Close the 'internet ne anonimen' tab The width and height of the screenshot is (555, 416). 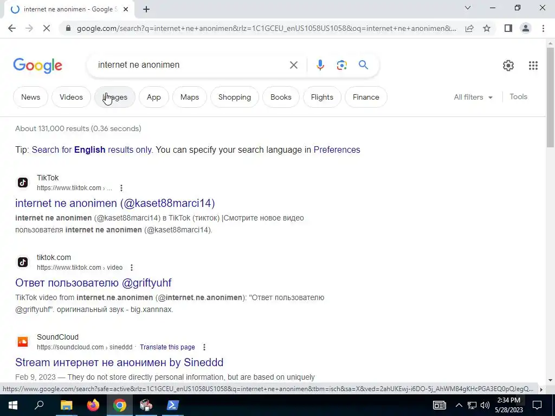point(126,10)
